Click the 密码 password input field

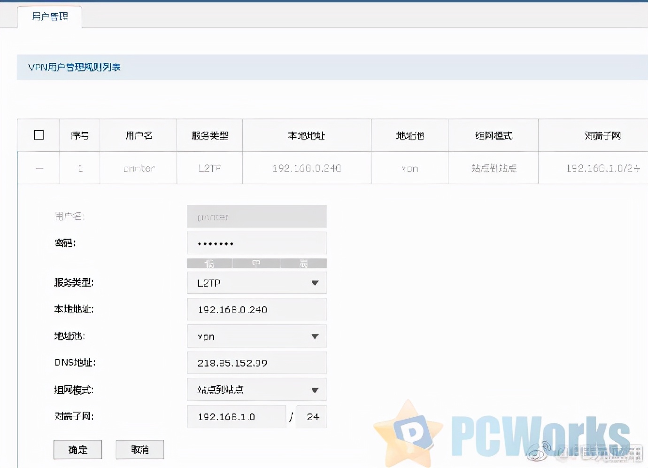click(256, 242)
